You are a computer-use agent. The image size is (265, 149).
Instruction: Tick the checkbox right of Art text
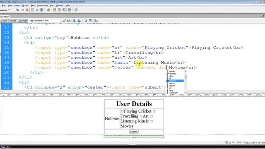click(x=152, y=116)
